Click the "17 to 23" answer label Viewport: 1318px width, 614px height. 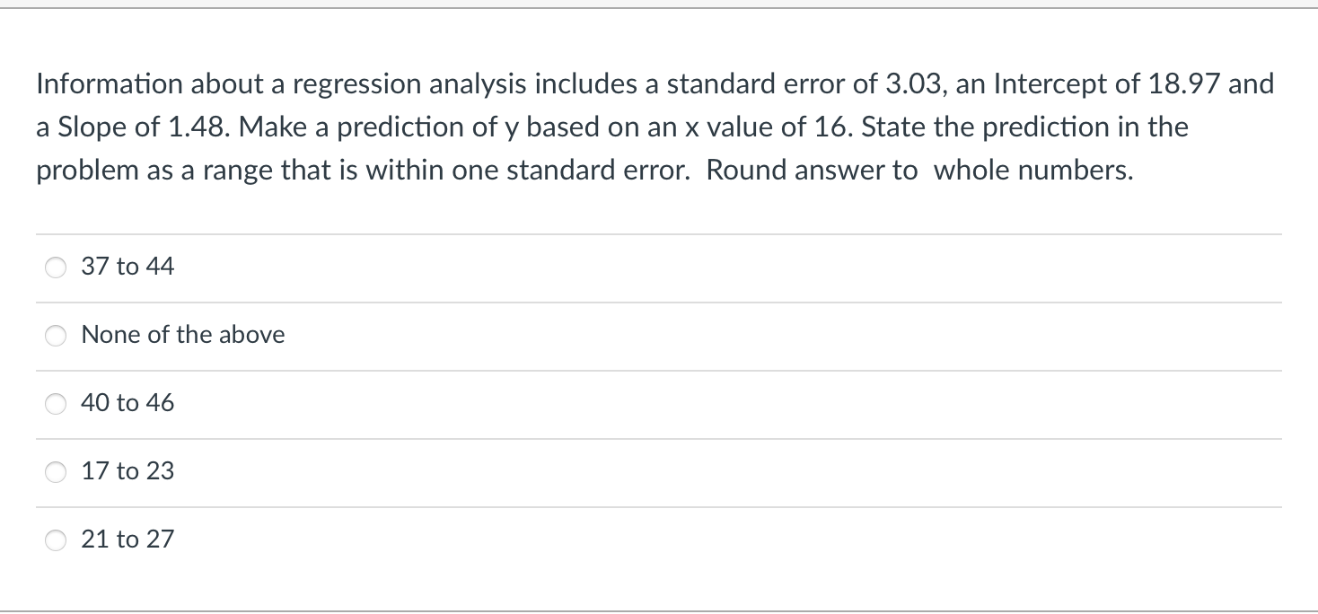click(x=127, y=470)
